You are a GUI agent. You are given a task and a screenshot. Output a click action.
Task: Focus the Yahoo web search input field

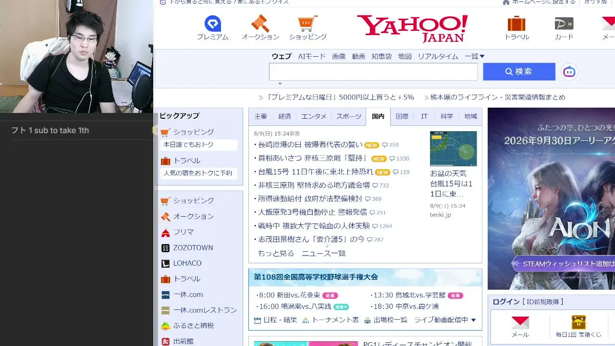coord(373,72)
